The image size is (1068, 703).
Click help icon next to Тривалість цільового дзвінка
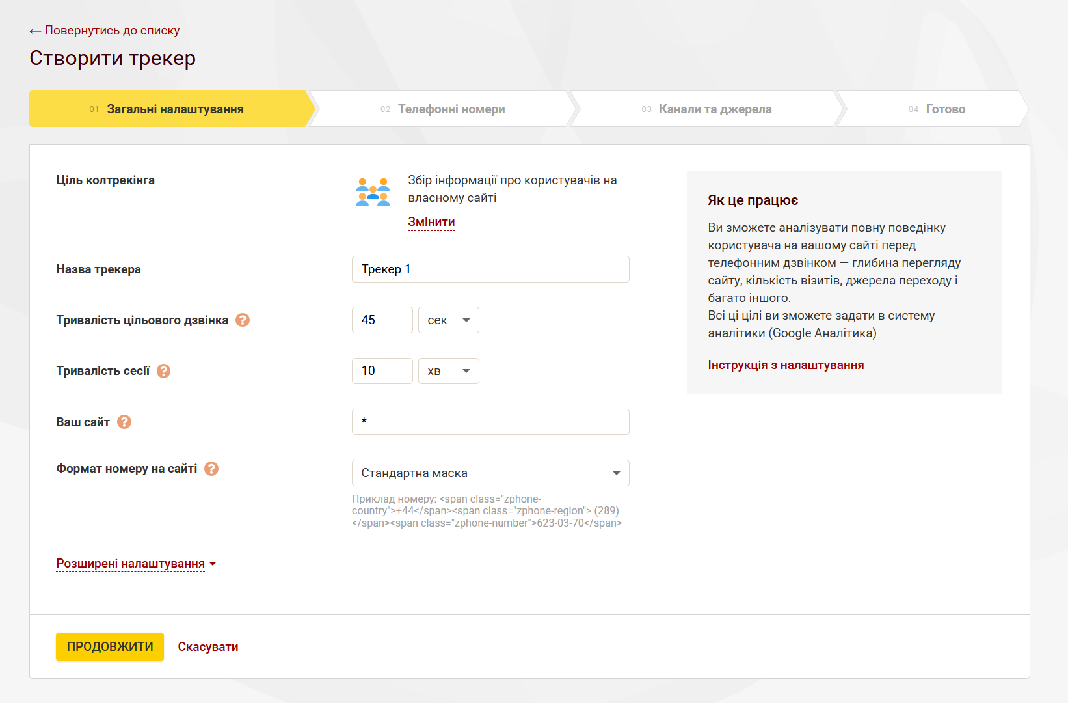pos(243,320)
